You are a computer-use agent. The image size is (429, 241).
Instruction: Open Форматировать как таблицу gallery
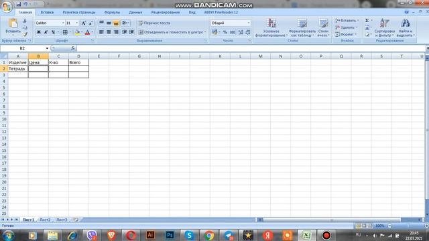click(302, 27)
